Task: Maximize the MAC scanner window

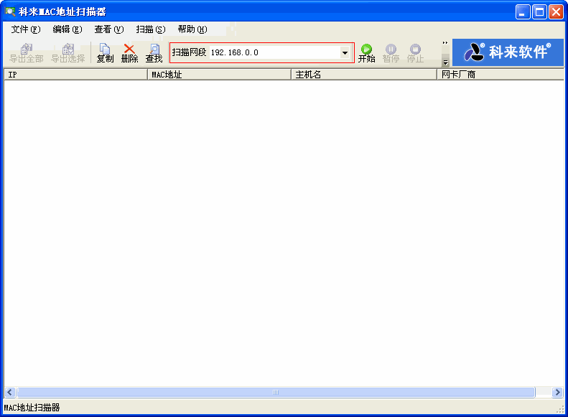Action: [x=539, y=12]
